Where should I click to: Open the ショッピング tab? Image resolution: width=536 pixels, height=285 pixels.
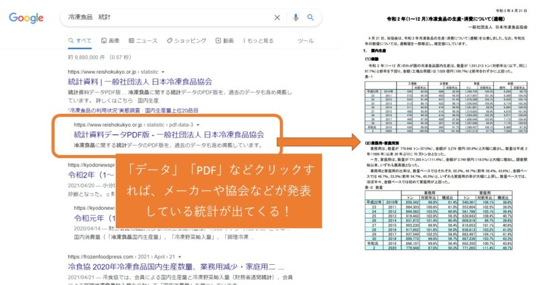pyautogui.click(x=187, y=41)
